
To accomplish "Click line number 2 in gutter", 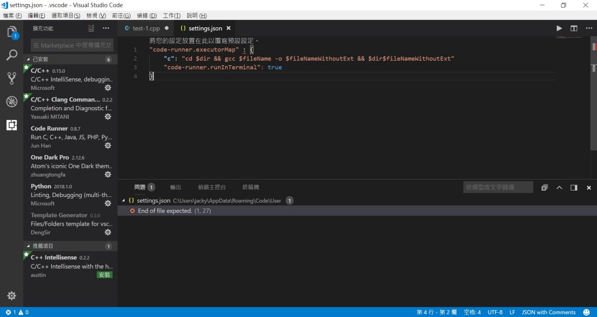I will coord(135,59).
